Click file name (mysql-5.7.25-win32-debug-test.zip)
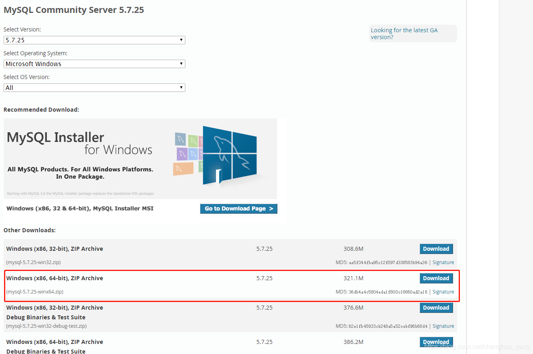Screen dimensions: 533x354 (46, 326)
